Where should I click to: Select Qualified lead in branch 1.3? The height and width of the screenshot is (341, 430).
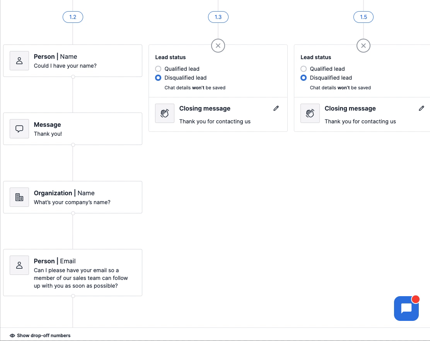coord(158,69)
